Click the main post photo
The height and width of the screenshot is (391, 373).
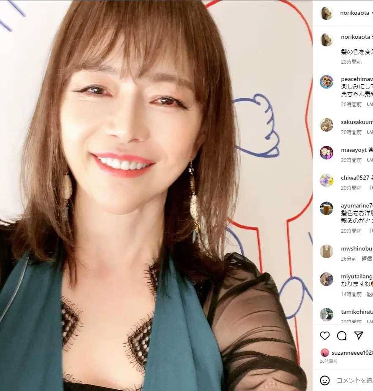(156, 196)
